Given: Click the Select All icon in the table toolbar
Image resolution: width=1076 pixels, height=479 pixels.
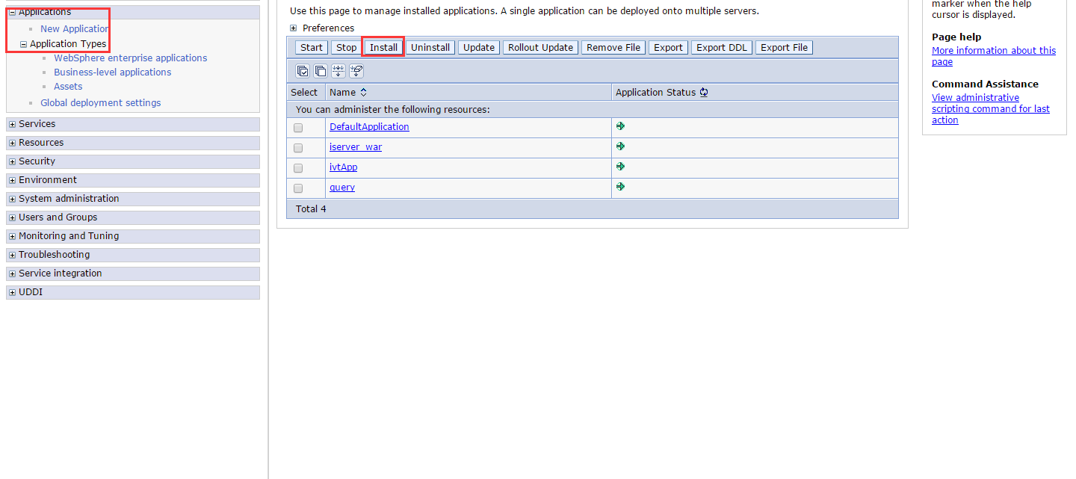Looking at the screenshot, I should coord(303,71).
